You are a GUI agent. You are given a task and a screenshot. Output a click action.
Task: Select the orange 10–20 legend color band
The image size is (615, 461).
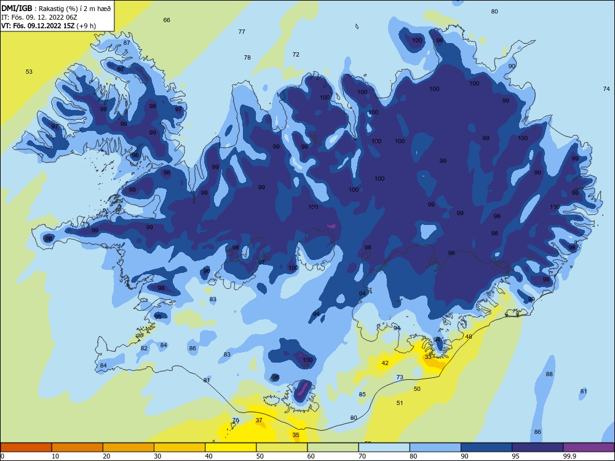77,447
